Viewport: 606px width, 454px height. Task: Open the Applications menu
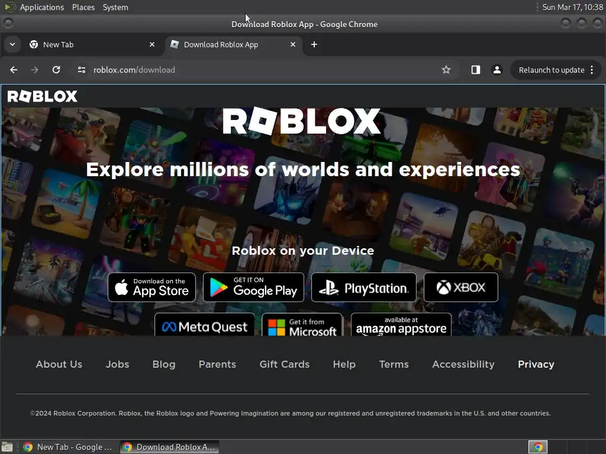pos(42,7)
